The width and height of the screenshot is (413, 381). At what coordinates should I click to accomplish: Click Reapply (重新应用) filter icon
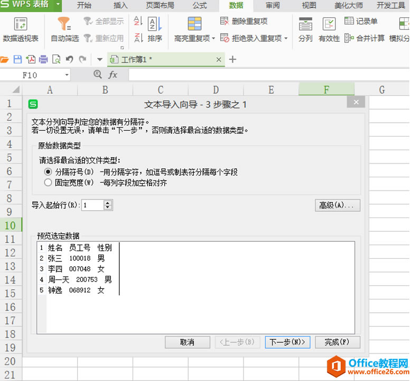point(88,39)
